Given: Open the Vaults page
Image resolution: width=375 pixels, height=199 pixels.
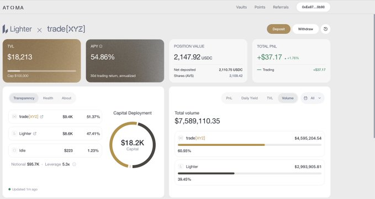Looking at the screenshot, I should click(241, 7).
